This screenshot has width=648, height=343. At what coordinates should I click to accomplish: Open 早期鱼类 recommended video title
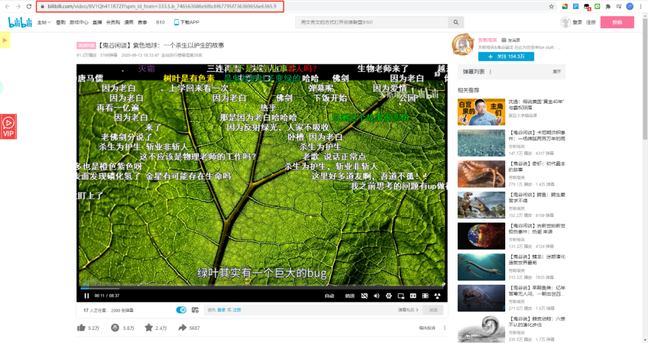coord(537,290)
